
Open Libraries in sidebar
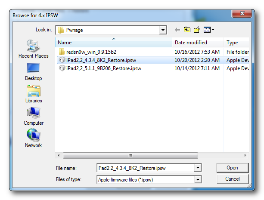pos(34,94)
